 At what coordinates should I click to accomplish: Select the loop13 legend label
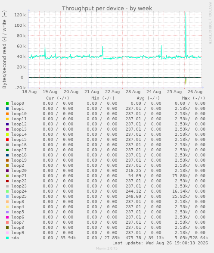pyautogui.click(x=19, y=129)
